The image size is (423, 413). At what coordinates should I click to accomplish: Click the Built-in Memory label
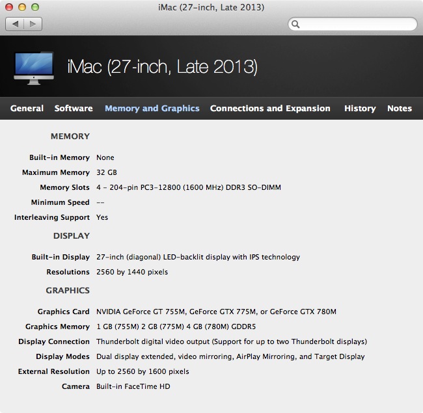[59, 157]
